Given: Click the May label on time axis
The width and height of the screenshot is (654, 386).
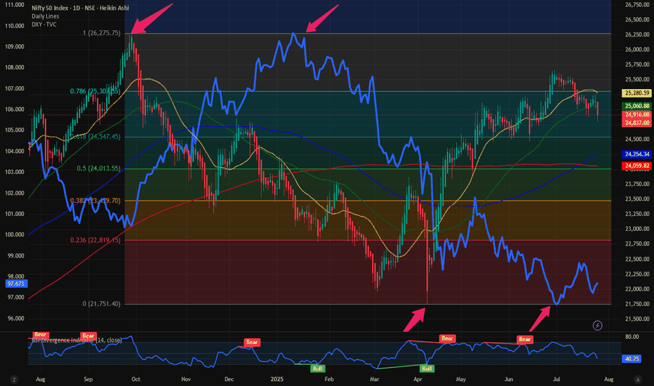Looking at the screenshot, I should point(461,379).
